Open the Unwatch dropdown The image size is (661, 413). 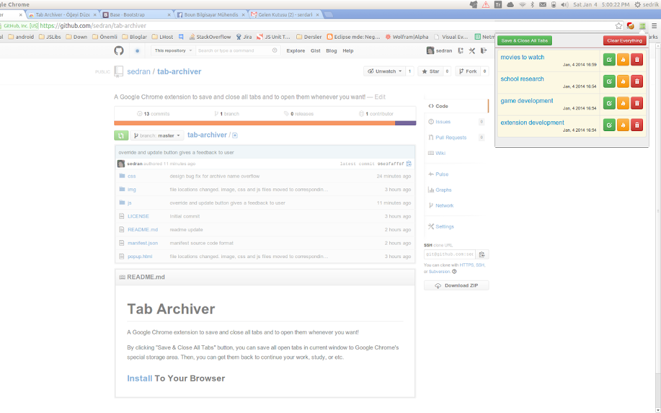(x=385, y=71)
